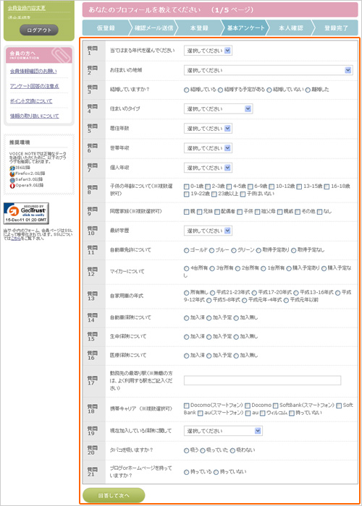Check the Docomo(スマートフォン) carrier checkbox

187,406
